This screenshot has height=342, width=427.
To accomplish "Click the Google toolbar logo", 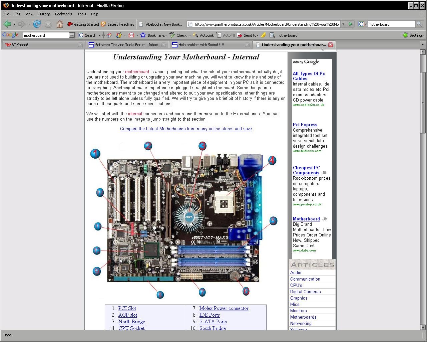I will (10, 35).
